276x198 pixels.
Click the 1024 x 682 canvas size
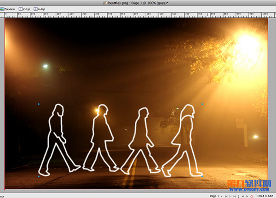pos(265,196)
